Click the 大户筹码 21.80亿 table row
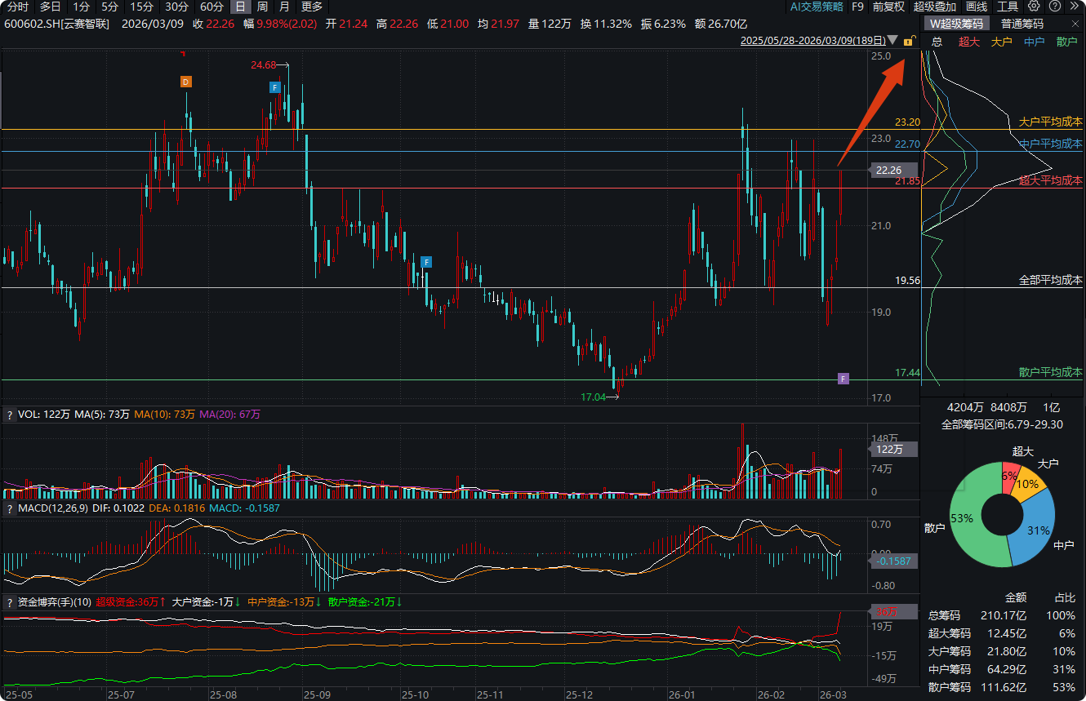The width and height of the screenshot is (1086, 701). coord(1003,651)
